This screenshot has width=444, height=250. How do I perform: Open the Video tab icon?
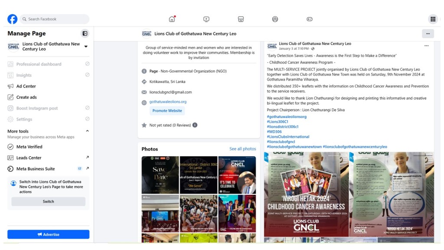coord(206,19)
